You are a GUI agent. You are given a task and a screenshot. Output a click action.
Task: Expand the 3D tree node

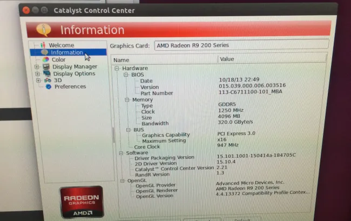(x=38, y=81)
